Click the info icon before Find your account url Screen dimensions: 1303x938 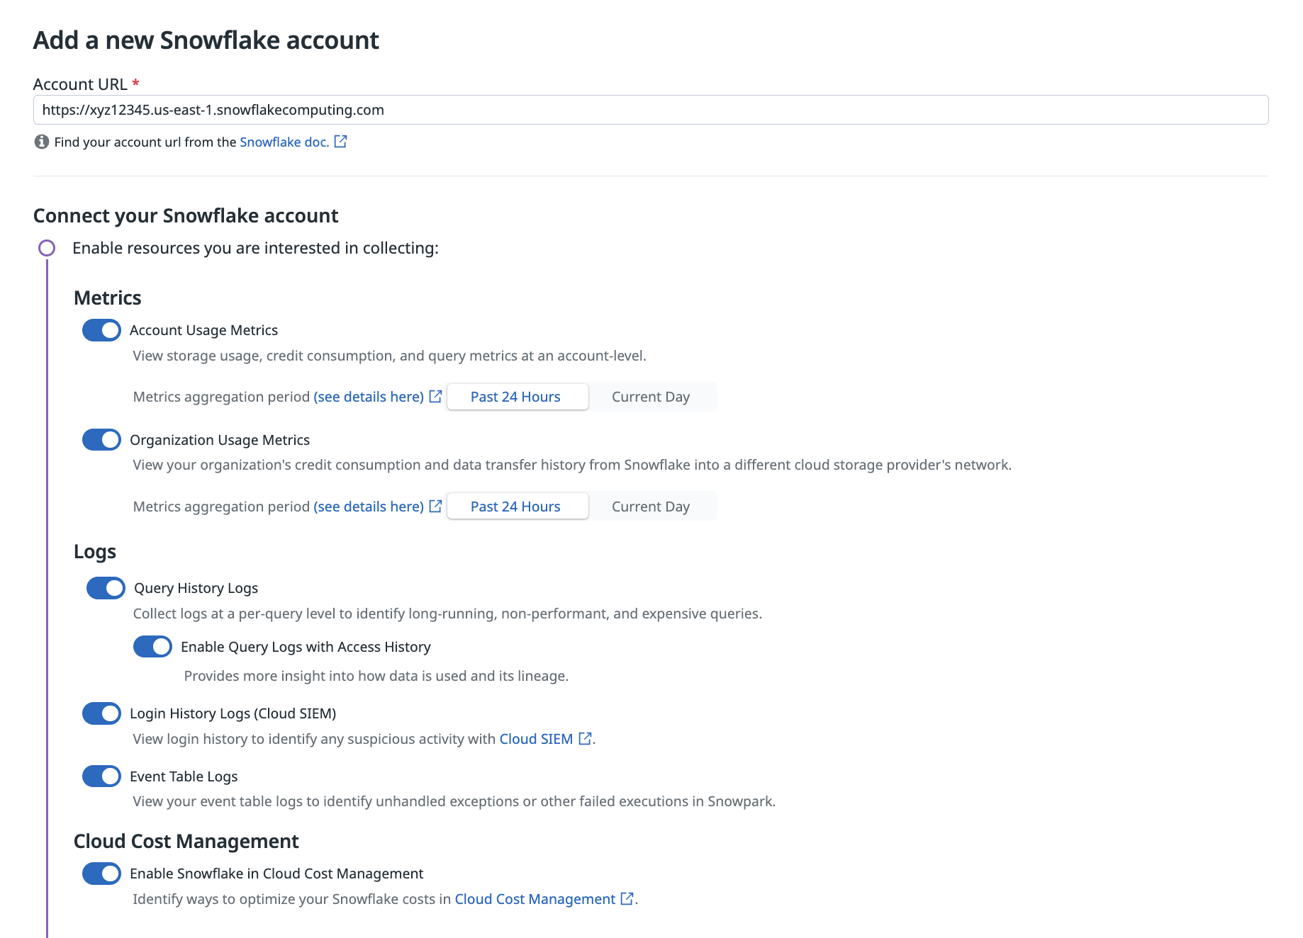click(42, 142)
